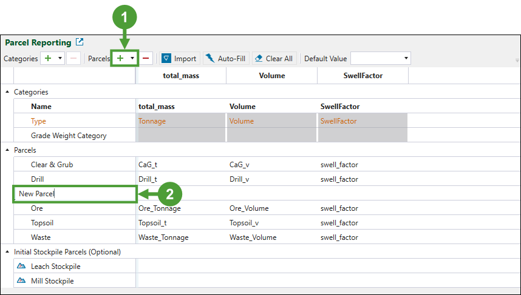Select the Topsoil parcel row
The width and height of the screenshot is (521, 295).
(x=46, y=222)
